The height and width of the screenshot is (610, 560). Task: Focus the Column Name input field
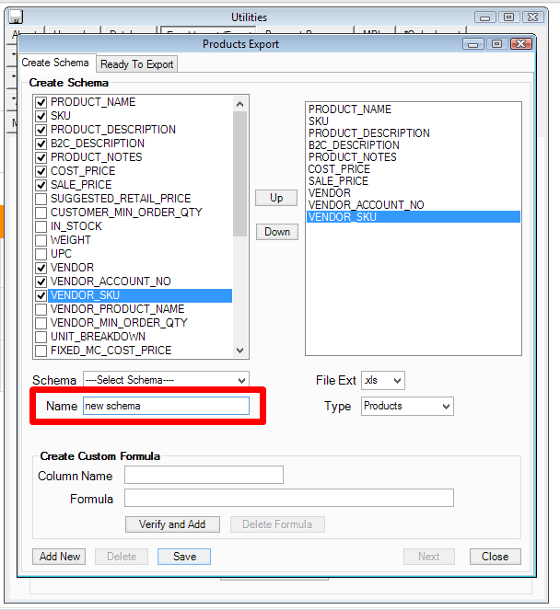tap(204, 476)
